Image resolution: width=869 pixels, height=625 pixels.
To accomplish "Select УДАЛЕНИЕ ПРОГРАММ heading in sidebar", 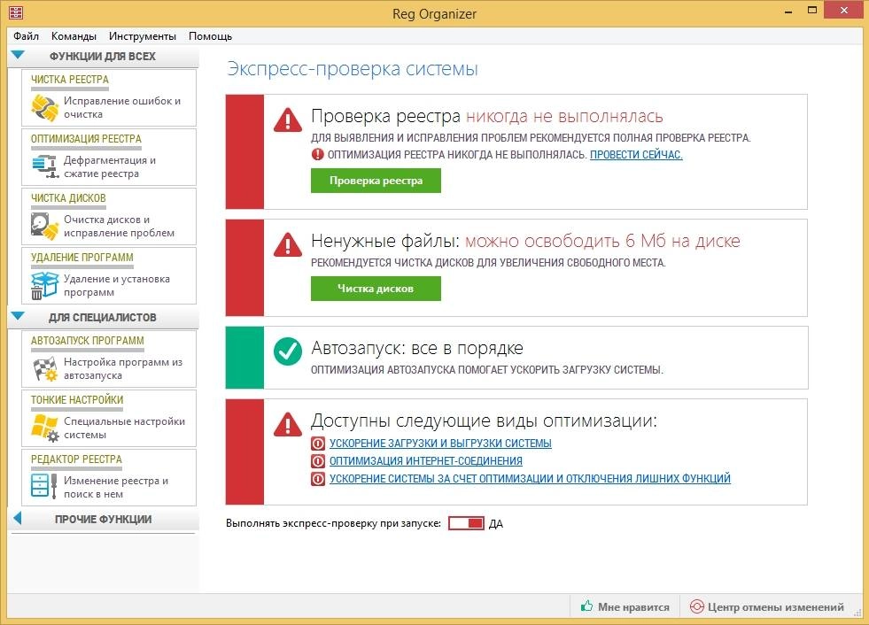I will point(82,258).
